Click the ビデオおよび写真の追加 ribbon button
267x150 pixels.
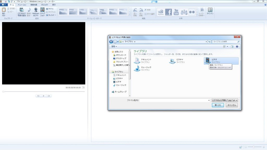pos(22,12)
